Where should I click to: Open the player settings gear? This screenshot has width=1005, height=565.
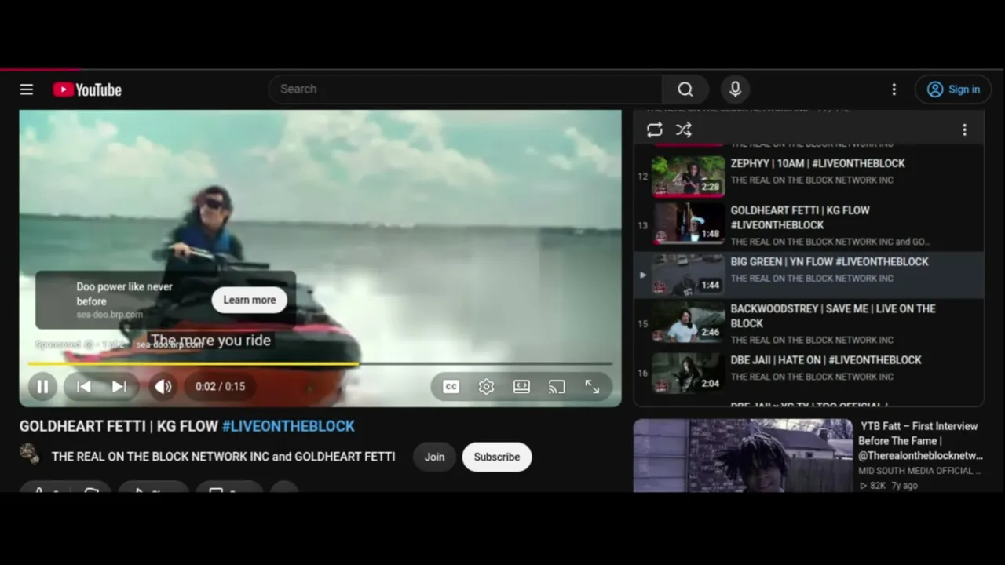[x=486, y=386]
